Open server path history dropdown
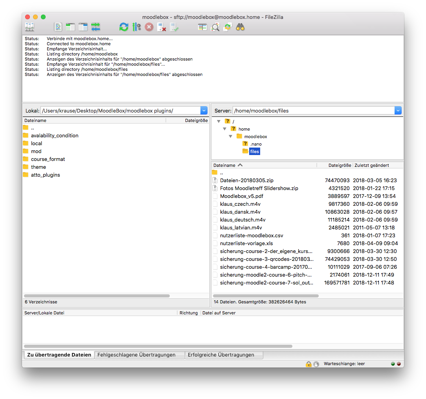The height and width of the screenshot is (399, 426). 398,111
